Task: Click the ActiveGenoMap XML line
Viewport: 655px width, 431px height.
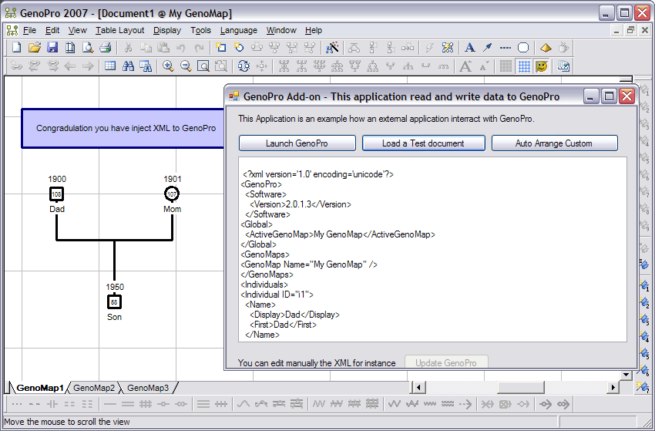Action: pos(340,234)
